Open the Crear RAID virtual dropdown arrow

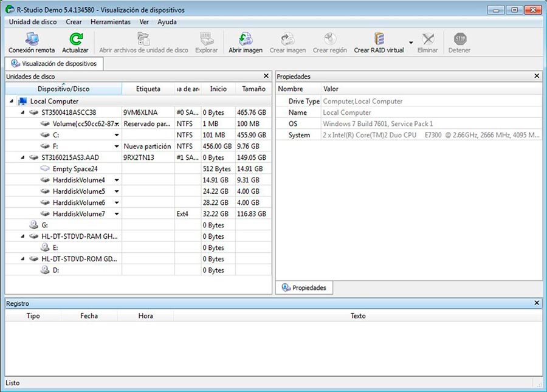411,43
